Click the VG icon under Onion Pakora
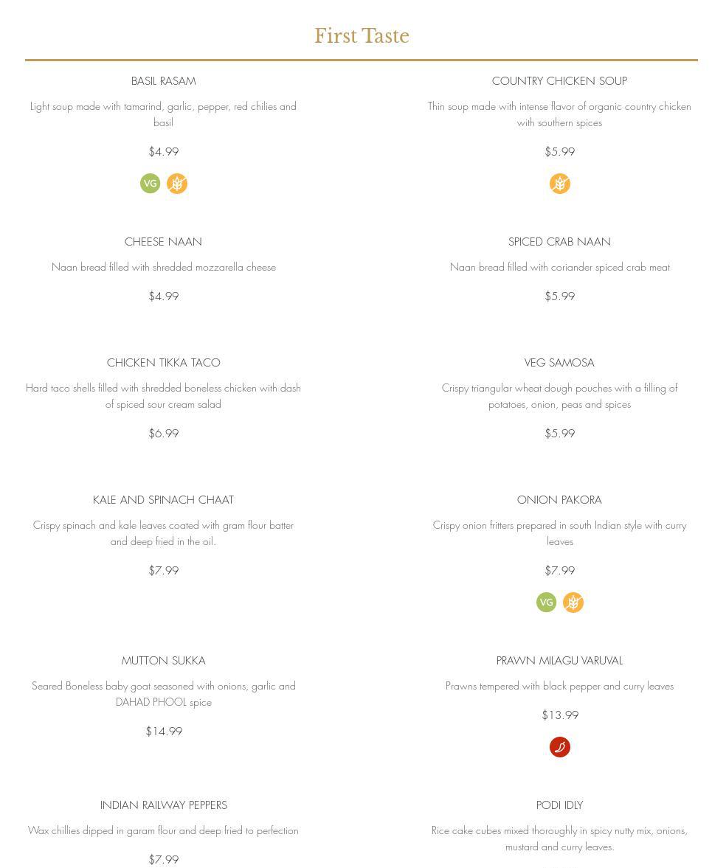The image size is (712, 868). point(547,603)
